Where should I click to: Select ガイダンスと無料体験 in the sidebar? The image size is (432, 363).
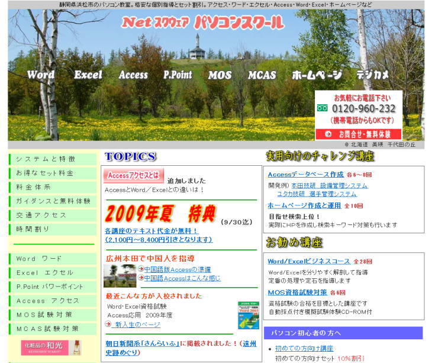53,201
